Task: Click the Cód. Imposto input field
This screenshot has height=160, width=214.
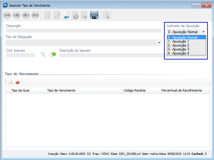Action: [21, 55]
